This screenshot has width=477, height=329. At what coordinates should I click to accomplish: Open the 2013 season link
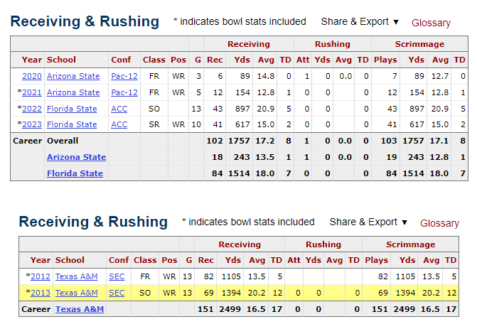pos(41,293)
